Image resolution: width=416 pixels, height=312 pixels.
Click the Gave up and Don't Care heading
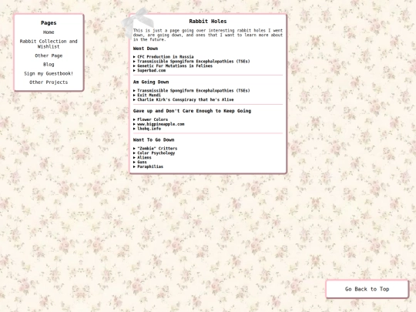pos(192,111)
